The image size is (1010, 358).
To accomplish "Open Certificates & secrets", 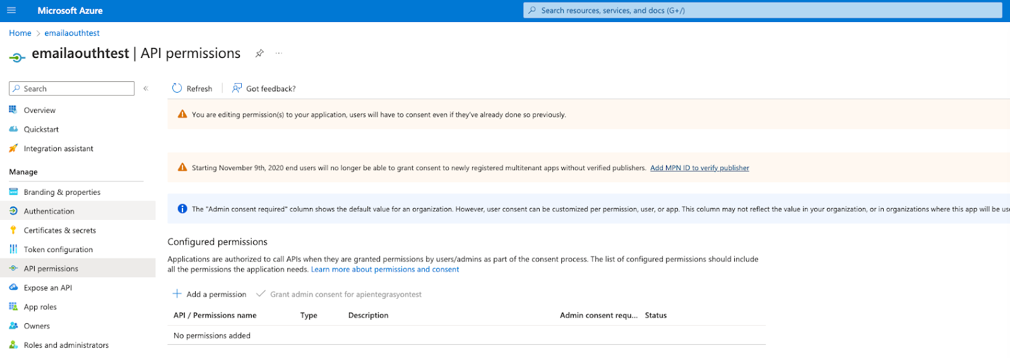I will [x=60, y=230].
